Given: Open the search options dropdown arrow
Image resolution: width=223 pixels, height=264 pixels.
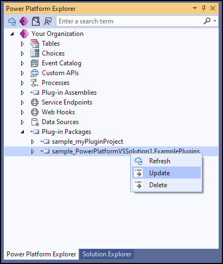Looking at the screenshot, I should [x=215, y=21].
